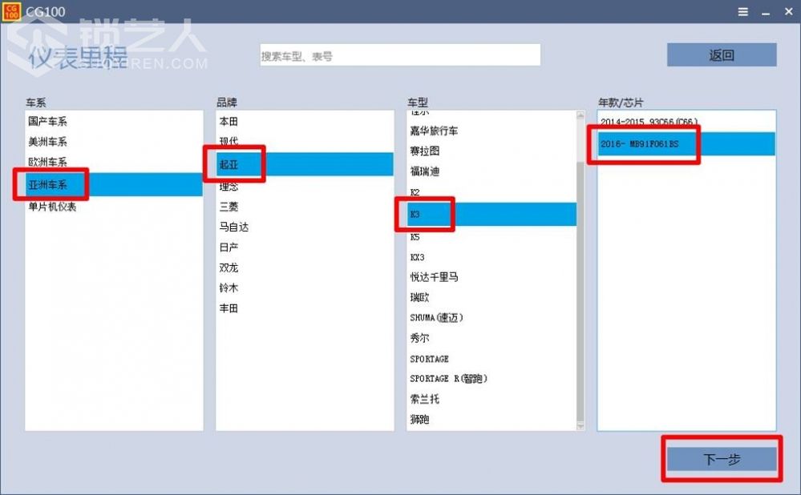
Task: Choose 日产 in the brand list
Action: pyautogui.click(x=305, y=247)
